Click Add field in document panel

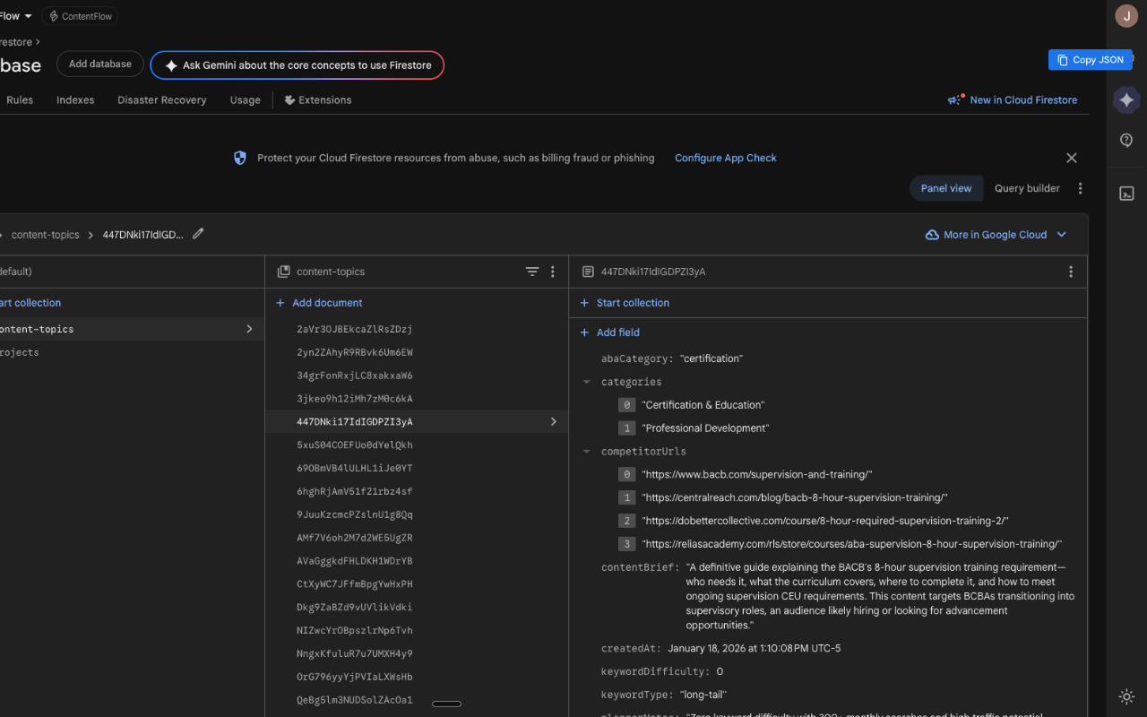click(x=609, y=333)
